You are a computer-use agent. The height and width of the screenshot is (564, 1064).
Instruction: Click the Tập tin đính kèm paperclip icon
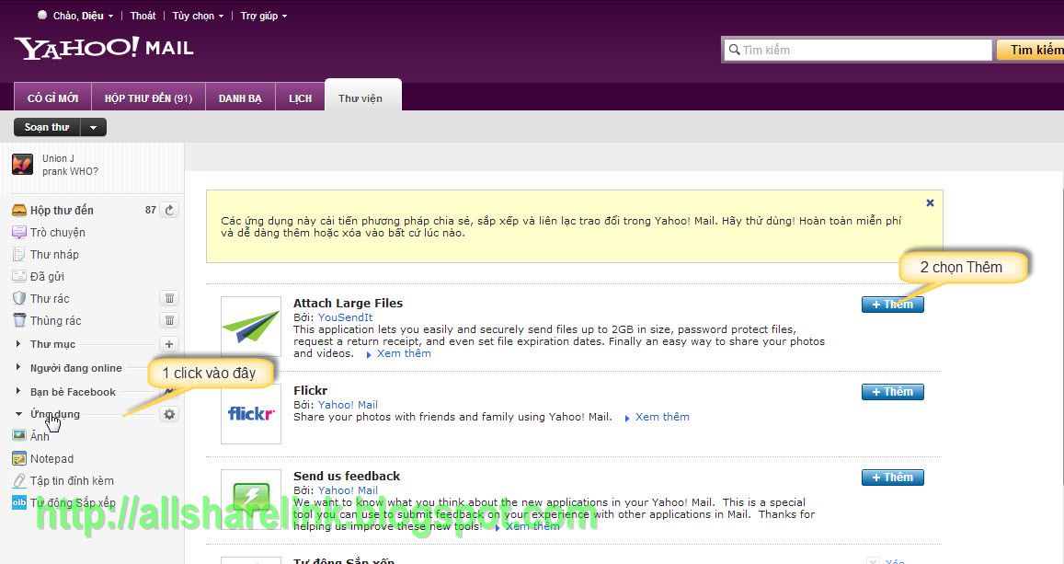click(19, 480)
